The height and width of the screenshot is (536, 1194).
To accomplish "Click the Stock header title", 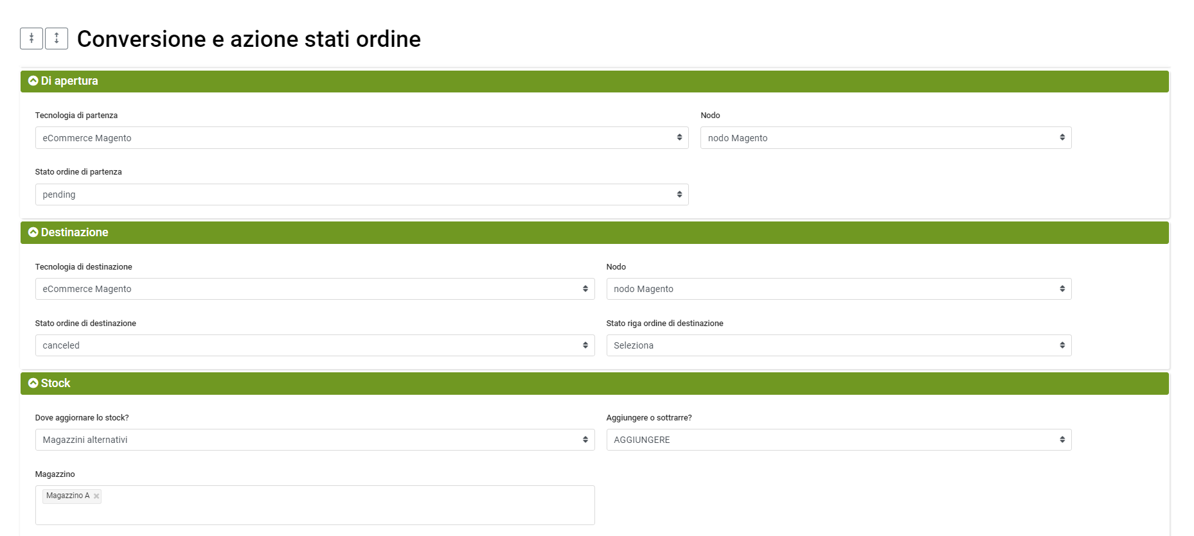I will click(55, 383).
